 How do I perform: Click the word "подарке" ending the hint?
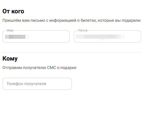click(x=69, y=68)
